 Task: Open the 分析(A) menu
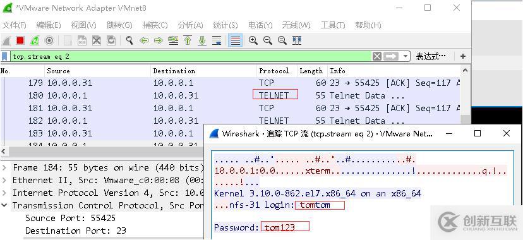[x=191, y=25]
